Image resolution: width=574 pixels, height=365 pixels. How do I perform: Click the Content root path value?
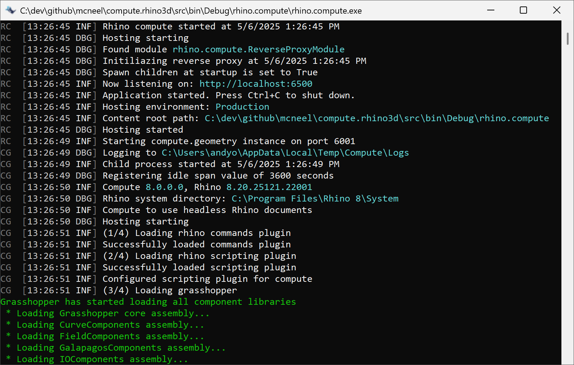click(x=377, y=118)
